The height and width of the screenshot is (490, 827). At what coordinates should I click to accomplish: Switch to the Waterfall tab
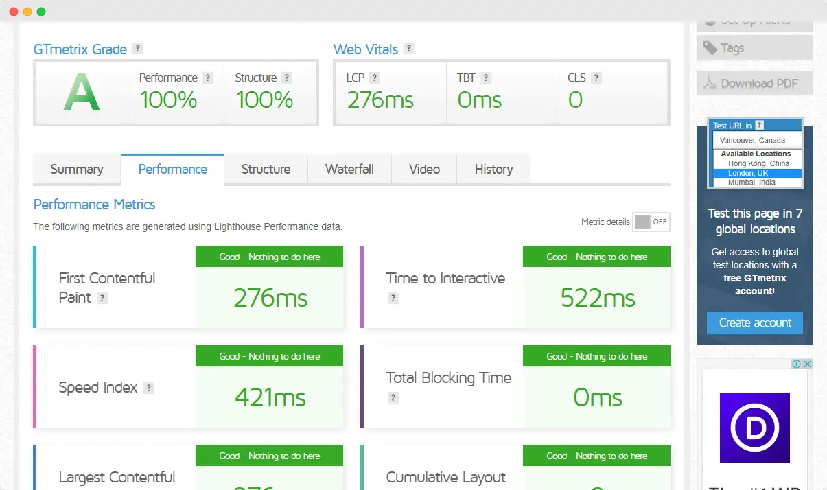[349, 170]
